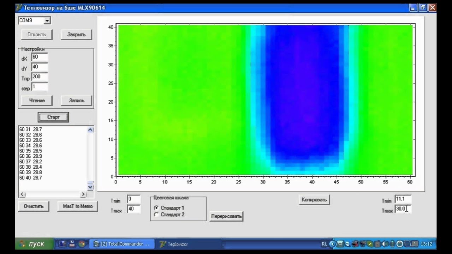The image size is (452, 254).
Task: Click the Перерисовать button
Action: 226,216
